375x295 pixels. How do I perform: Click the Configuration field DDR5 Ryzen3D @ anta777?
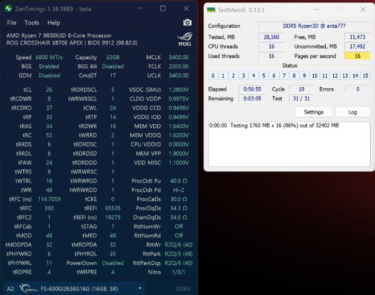[314, 26]
